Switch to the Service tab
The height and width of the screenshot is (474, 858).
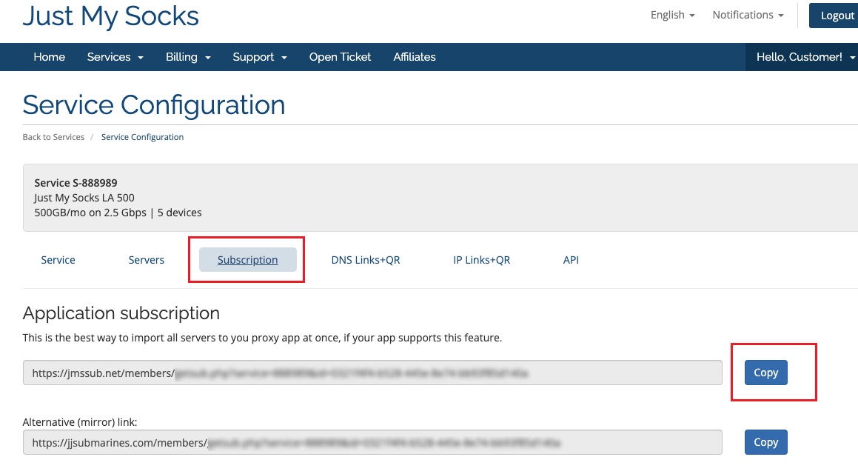coord(58,260)
